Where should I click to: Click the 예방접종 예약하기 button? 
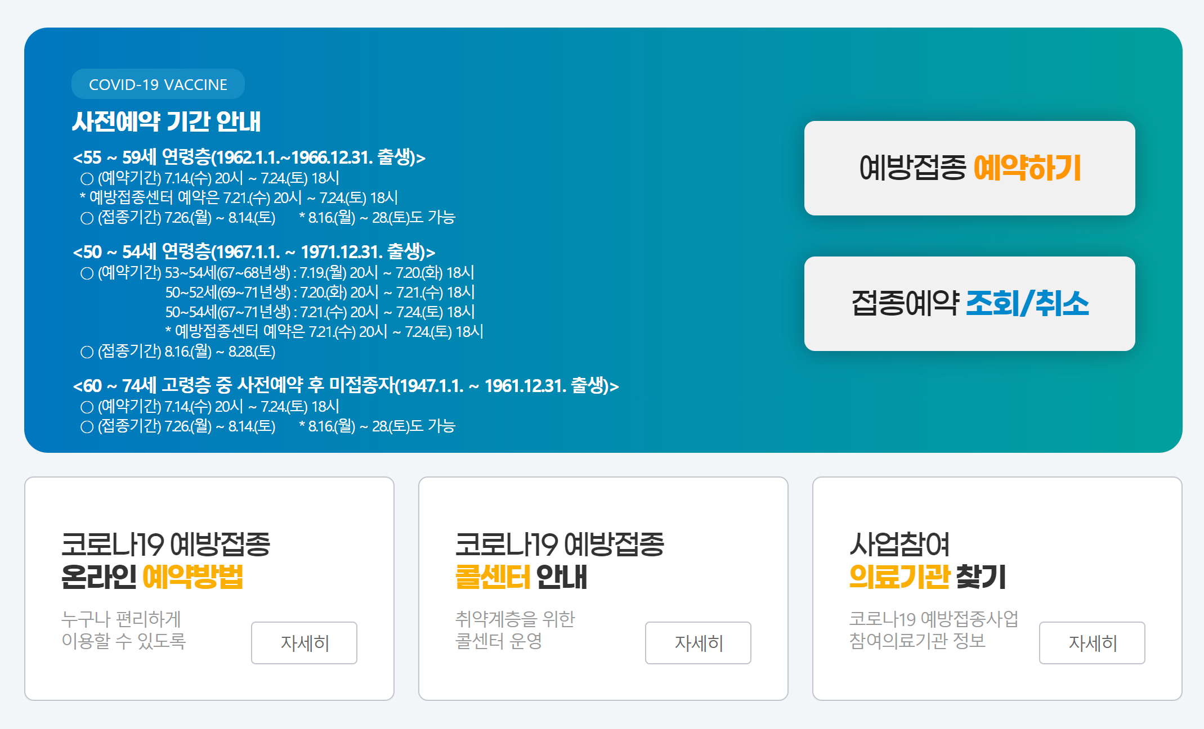tap(969, 168)
